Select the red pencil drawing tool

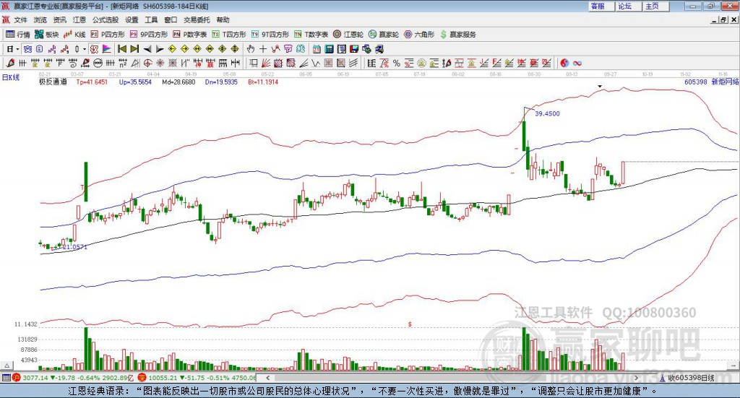pyautogui.click(x=10, y=63)
